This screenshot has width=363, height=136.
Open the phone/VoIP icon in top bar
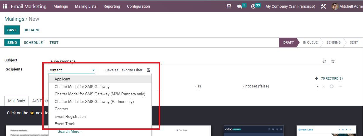(229, 6)
